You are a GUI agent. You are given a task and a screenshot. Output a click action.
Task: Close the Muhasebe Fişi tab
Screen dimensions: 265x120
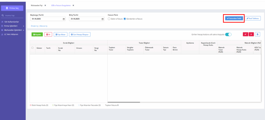45,5
